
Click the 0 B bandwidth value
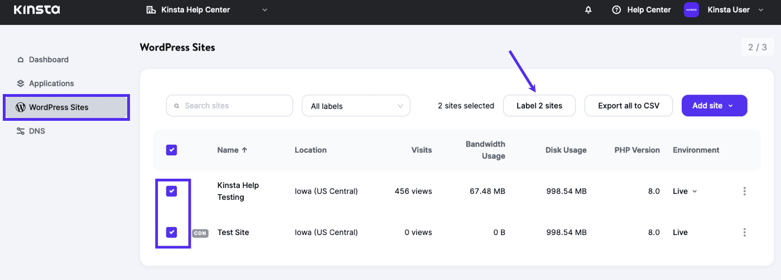point(499,232)
